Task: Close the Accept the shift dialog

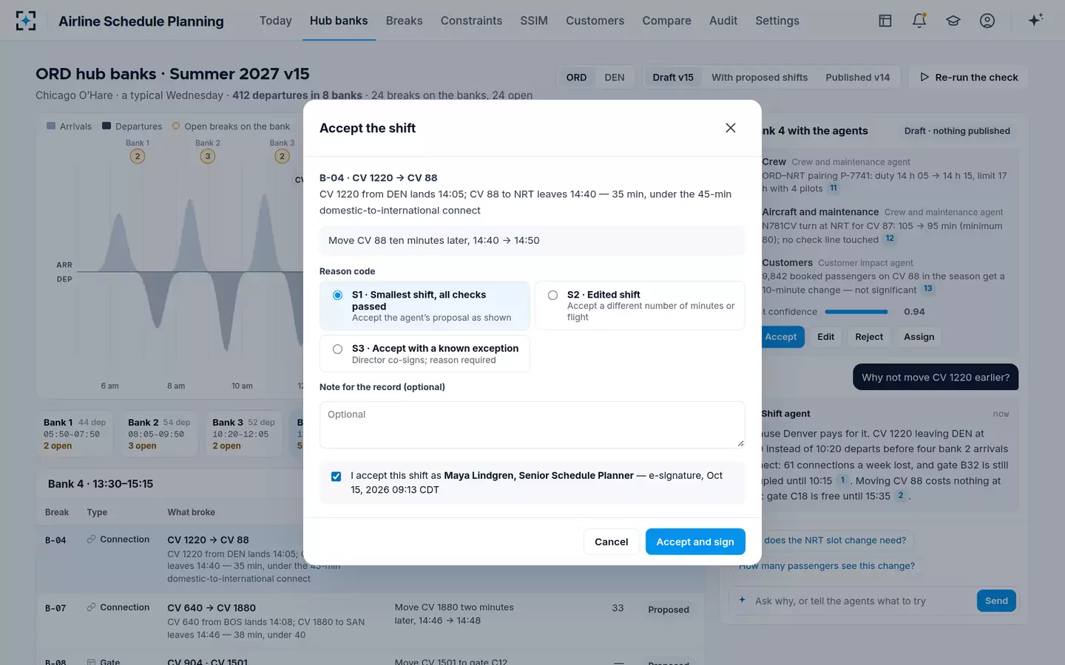Action: [731, 128]
